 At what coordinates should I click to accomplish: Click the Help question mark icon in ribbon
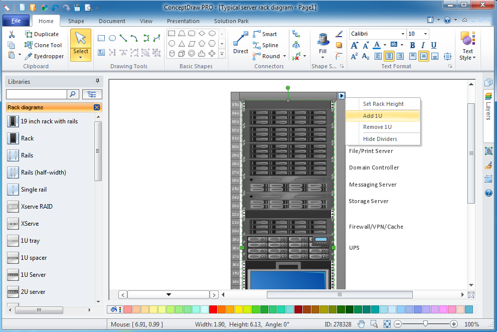447,20
